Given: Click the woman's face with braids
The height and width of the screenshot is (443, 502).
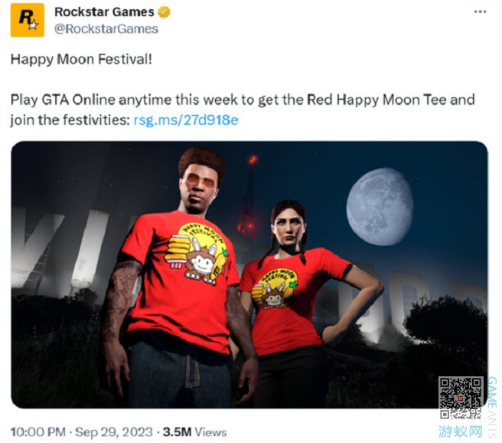Looking at the screenshot, I should point(288,226).
